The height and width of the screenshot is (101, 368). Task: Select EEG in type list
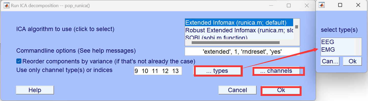pyautogui.click(x=338, y=42)
